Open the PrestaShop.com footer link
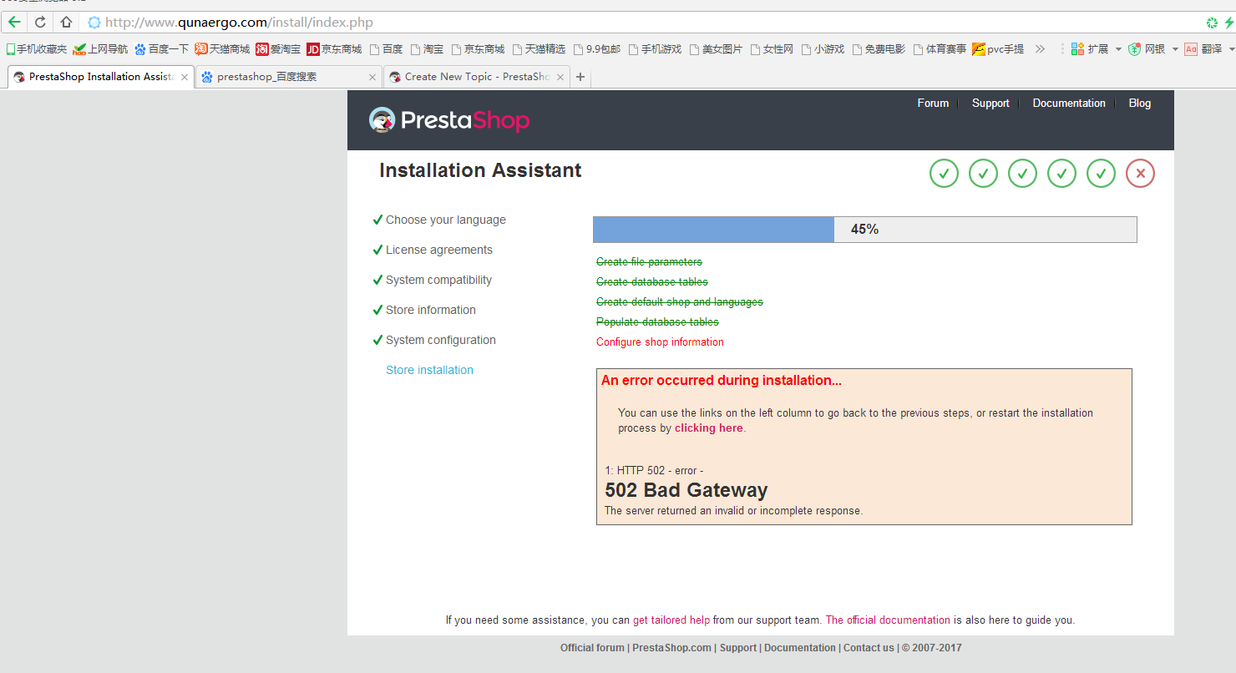1236x673 pixels. [671, 648]
